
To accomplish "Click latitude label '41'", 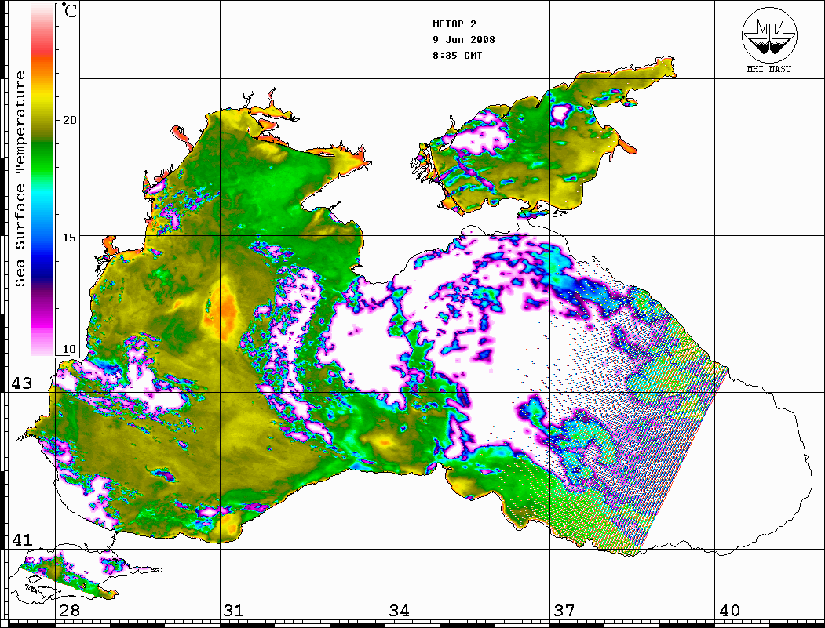I will pos(22,540).
